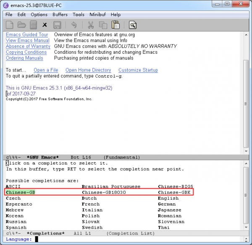This screenshot has height=245, width=252.
Task: Kill buffer with the X toolbar icon
Action: pyautogui.click(x=45, y=25)
